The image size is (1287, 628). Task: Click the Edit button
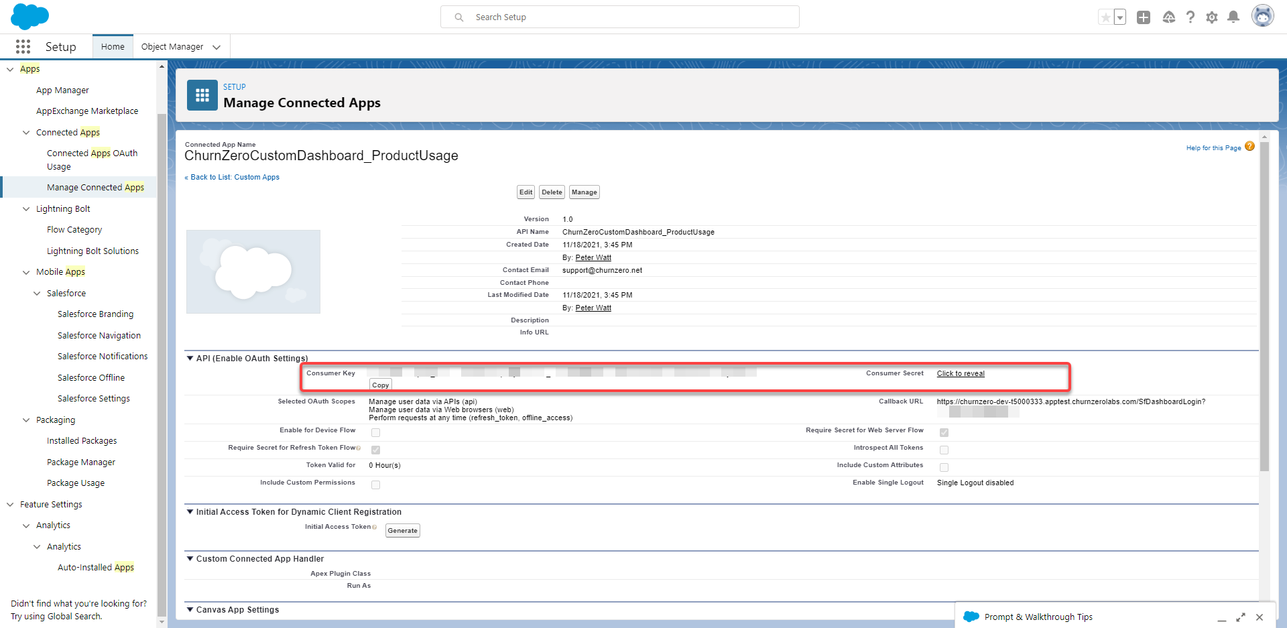pos(526,192)
